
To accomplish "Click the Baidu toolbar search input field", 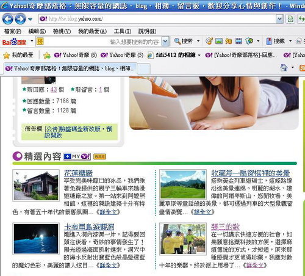I will (x=102, y=42).
